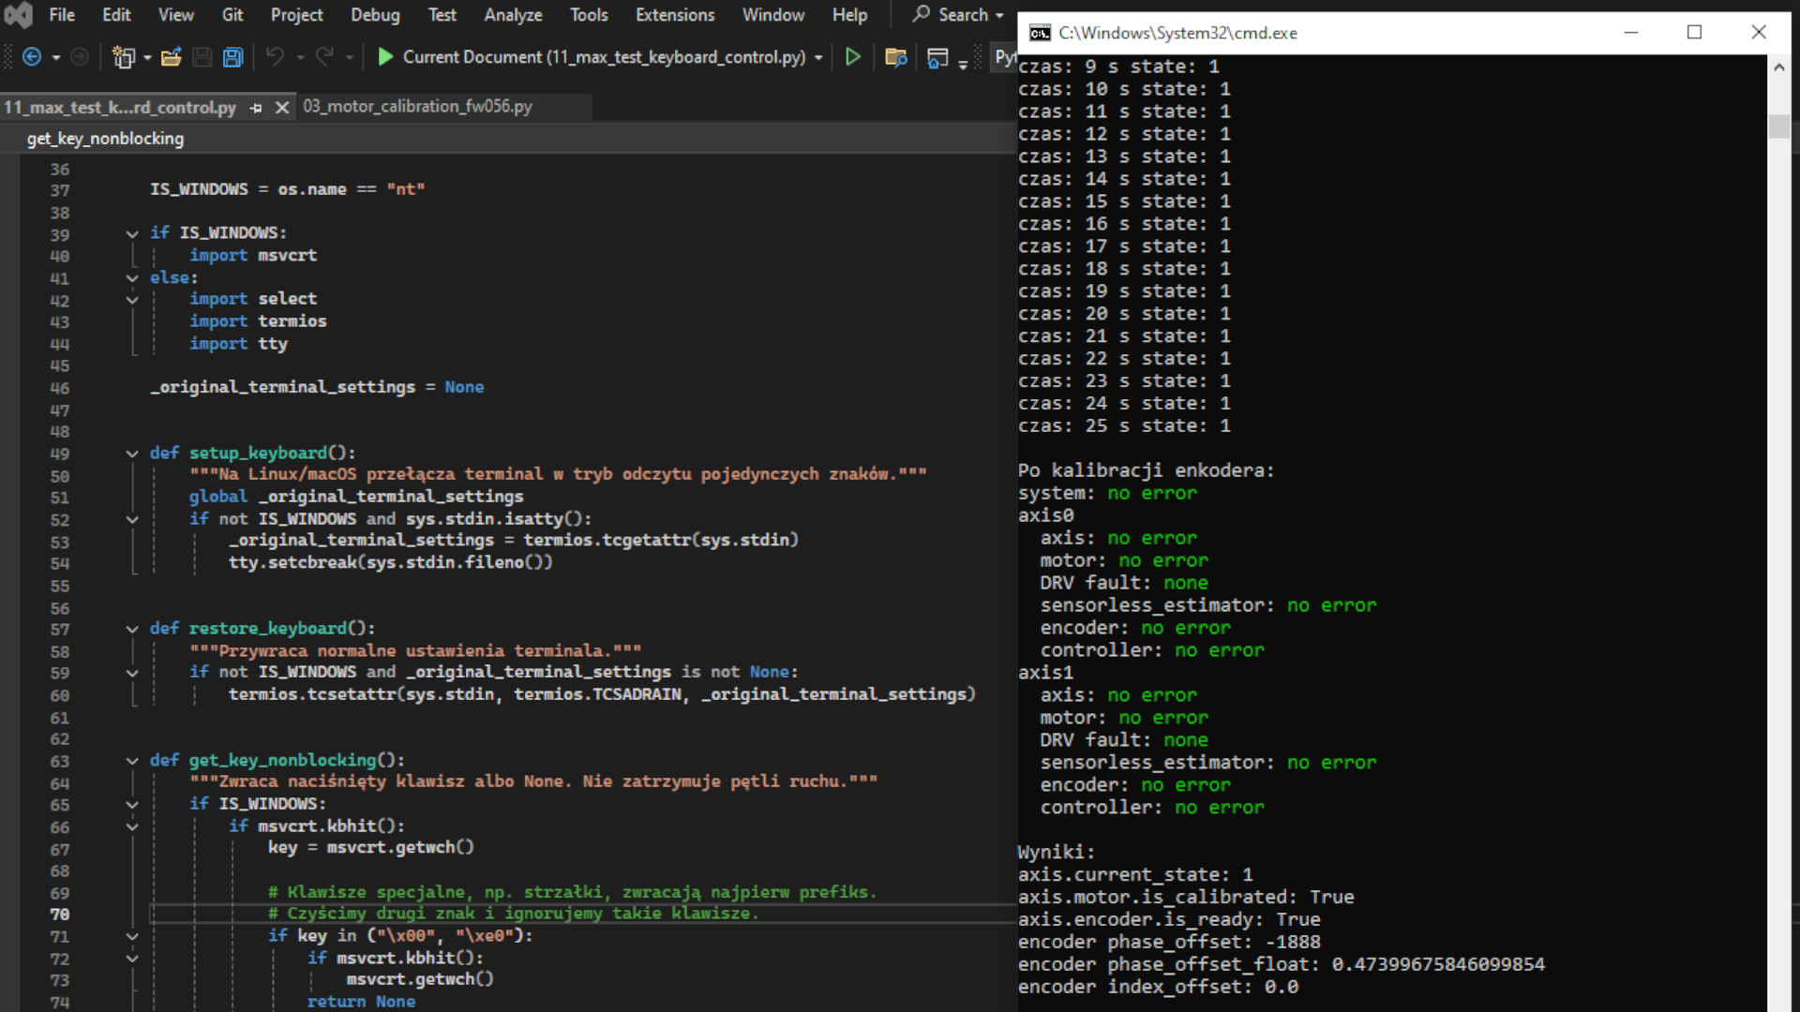Collapse the if block on line 59
Screen dimensions: 1800x1012
(x=132, y=673)
